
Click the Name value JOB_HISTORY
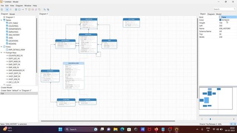(225, 28)
